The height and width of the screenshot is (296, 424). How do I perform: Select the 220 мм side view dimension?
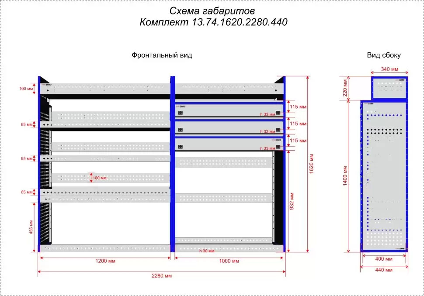click(345, 88)
